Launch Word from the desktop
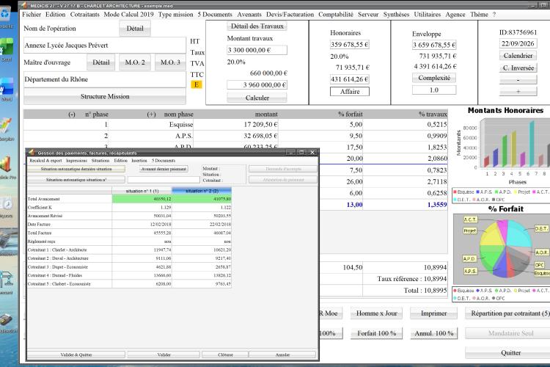The width and height of the screenshot is (550, 367). (7, 88)
